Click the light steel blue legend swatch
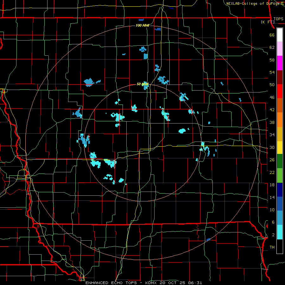Viewport: 285px width, 285px height. (x=280, y=218)
